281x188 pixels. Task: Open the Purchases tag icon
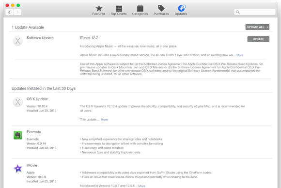click(161, 8)
